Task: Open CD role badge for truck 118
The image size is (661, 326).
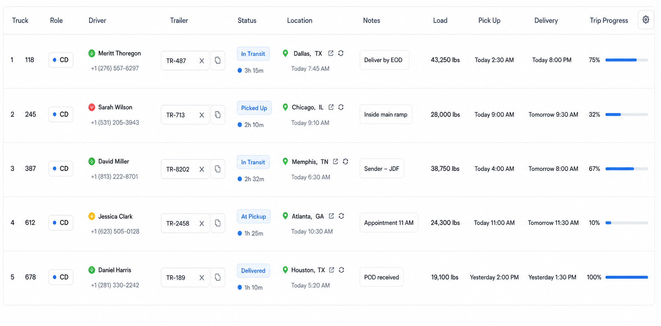Action: [x=61, y=60]
